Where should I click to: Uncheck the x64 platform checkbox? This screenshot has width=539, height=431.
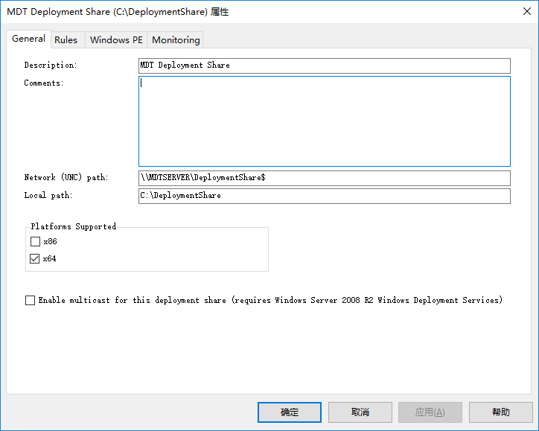35,258
